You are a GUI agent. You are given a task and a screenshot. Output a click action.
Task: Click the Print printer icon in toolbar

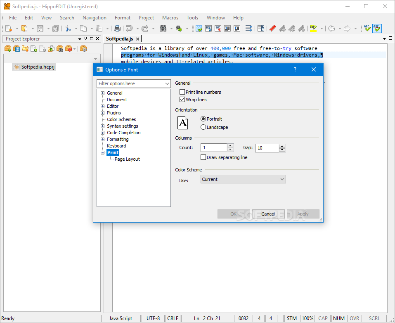click(117, 28)
